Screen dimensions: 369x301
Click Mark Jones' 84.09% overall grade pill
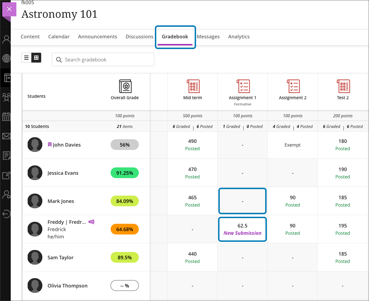pyautogui.click(x=124, y=201)
